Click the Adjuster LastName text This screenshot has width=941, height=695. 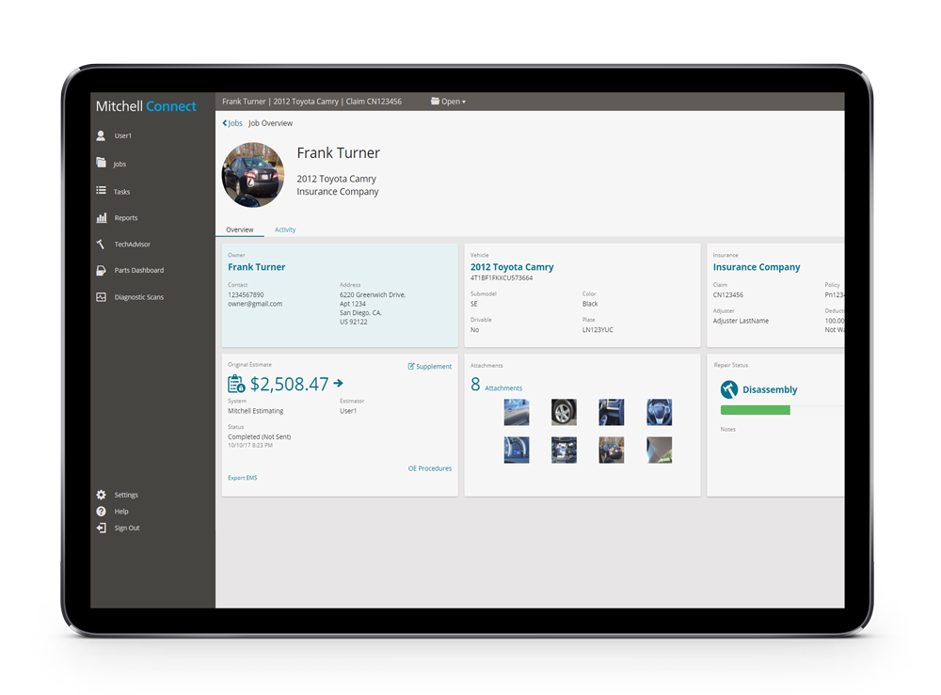click(x=741, y=321)
